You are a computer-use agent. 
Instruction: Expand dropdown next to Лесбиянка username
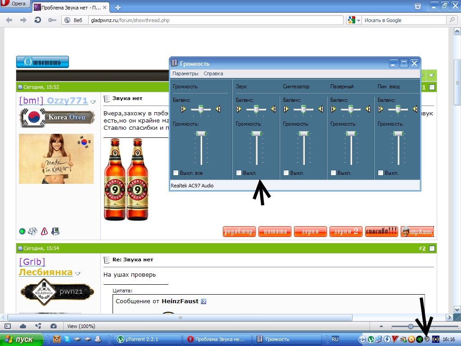78,273
